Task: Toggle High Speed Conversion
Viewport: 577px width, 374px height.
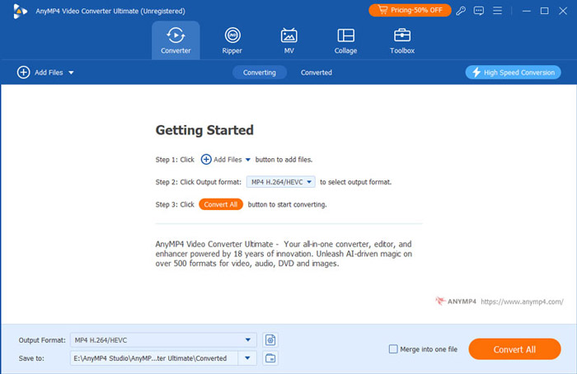Action: [513, 72]
